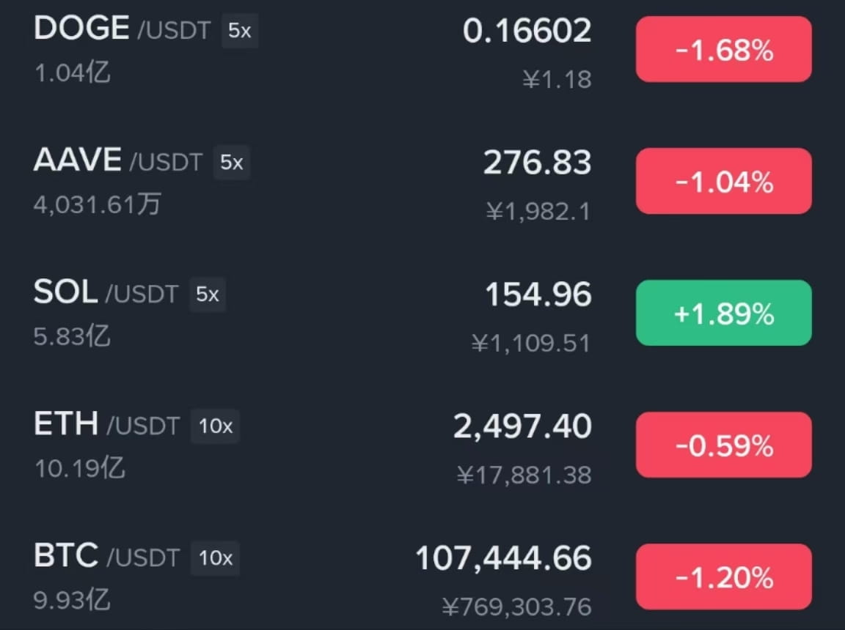Toggle AAVE -1.04% change button
This screenshot has width=845, height=630.
click(724, 181)
